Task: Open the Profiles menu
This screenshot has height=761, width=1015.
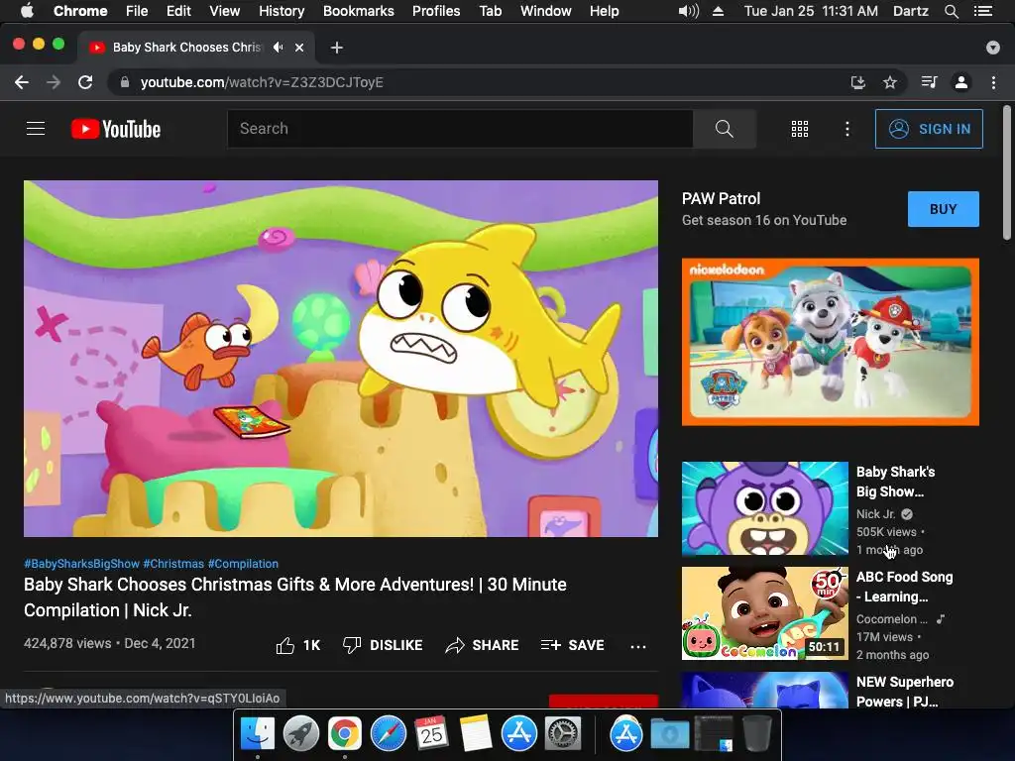Action: click(x=436, y=11)
